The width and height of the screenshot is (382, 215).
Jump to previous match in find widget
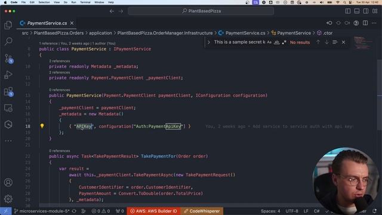[x=318, y=42]
